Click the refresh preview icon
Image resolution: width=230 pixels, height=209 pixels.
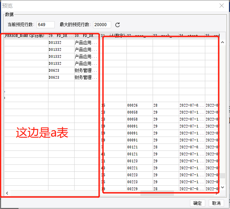(x=117, y=25)
